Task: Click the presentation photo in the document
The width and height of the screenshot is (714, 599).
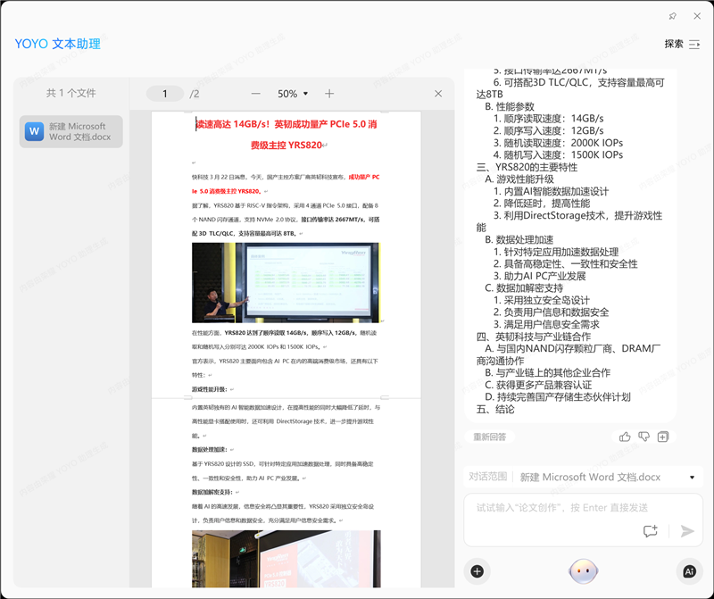Action: (286, 282)
